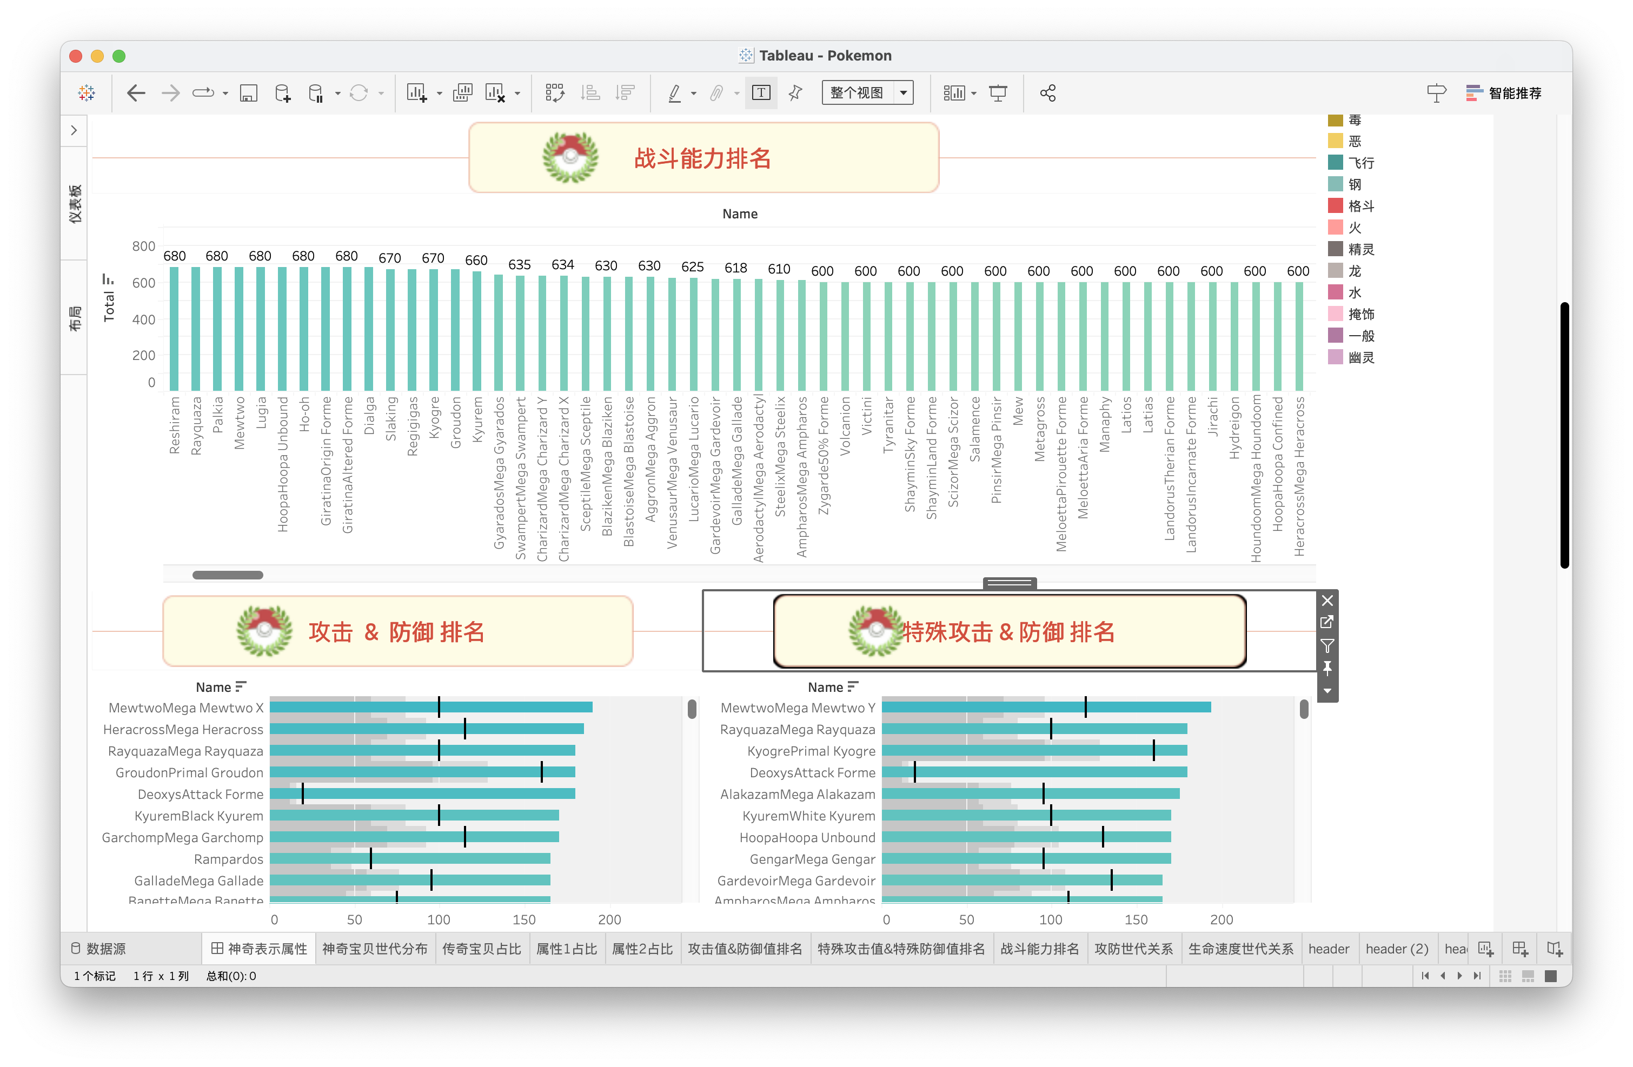
Task: Switch to filmstrip view
Action: pyautogui.click(x=1528, y=976)
